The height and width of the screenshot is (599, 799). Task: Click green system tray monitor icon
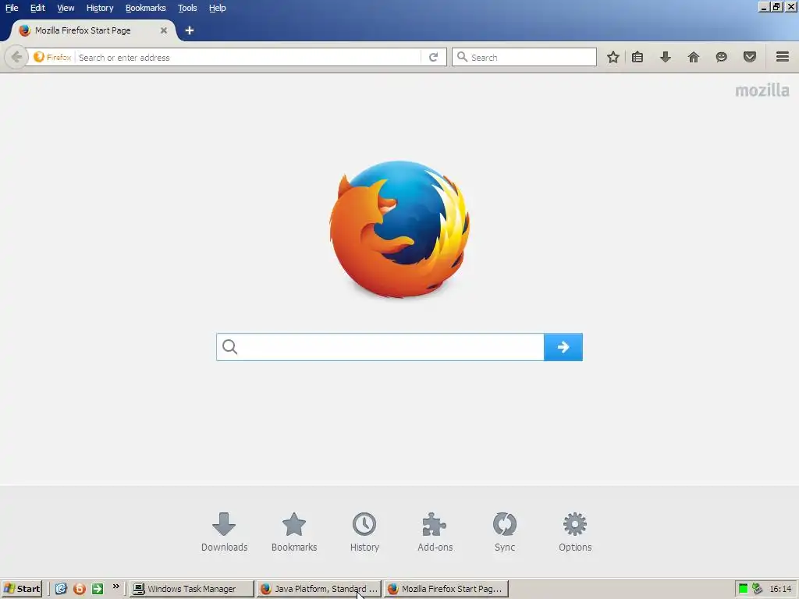tap(743, 589)
